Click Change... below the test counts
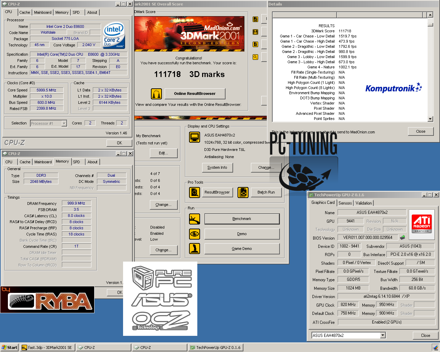Viewport: 440px width, 352px height. click(164, 205)
